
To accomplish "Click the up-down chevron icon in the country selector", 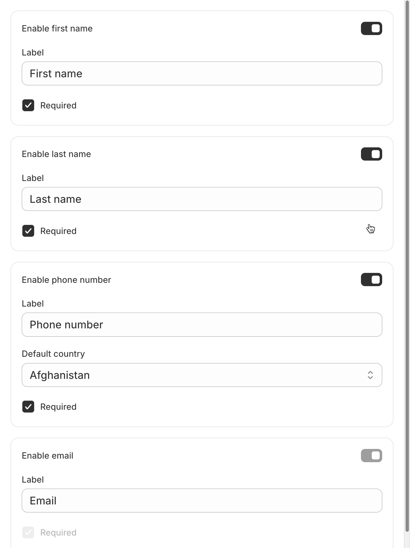I will pyautogui.click(x=370, y=375).
